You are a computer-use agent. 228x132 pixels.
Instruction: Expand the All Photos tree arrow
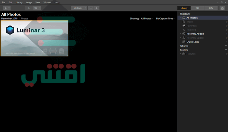[181, 18]
